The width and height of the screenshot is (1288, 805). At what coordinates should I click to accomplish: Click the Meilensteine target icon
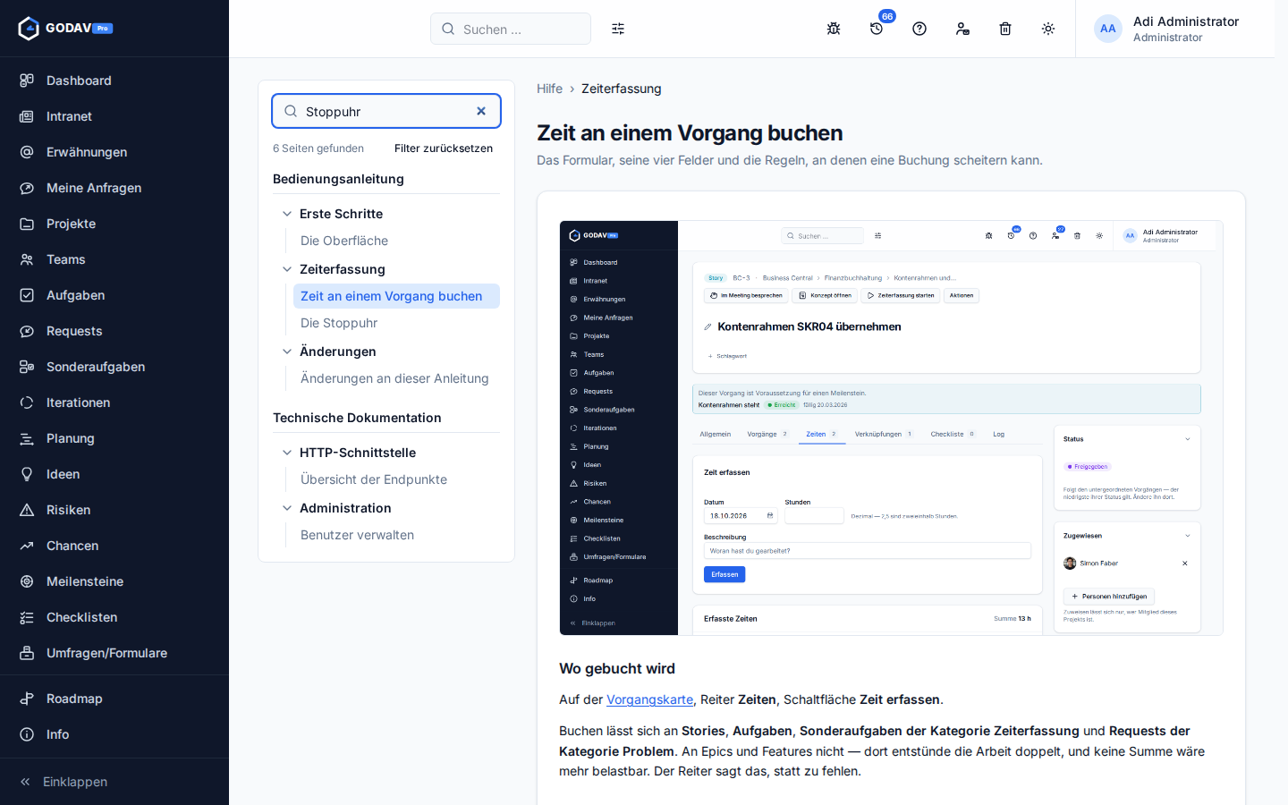(27, 581)
